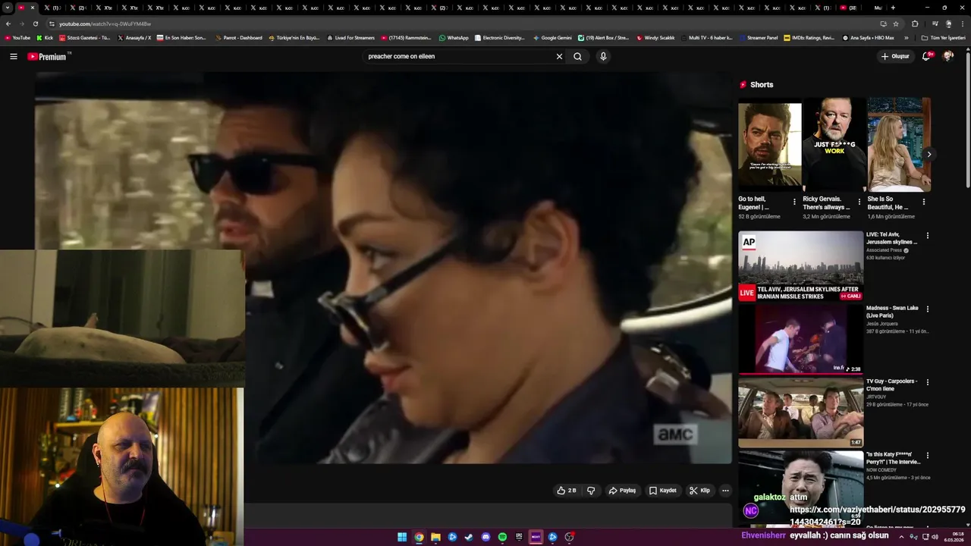Image resolution: width=971 pixels, height=546 pixels.
Task: Go back in browser history
Action: click(x=8, y=24)
